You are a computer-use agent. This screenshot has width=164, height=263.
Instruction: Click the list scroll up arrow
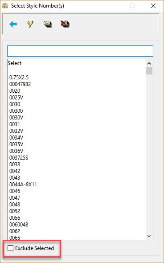pyautogui.click(x=149, y=64)
